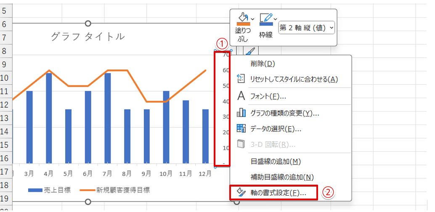Screen dimensions: 435x212
Task: Click the pen Outline icon
Action: click(x=266, y=18)
